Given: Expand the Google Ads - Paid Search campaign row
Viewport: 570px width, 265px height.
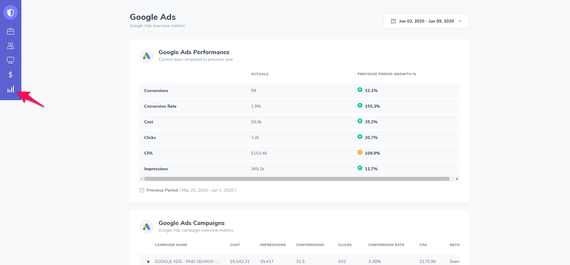Looking at the screenshot, I should (x=149, y=262).
